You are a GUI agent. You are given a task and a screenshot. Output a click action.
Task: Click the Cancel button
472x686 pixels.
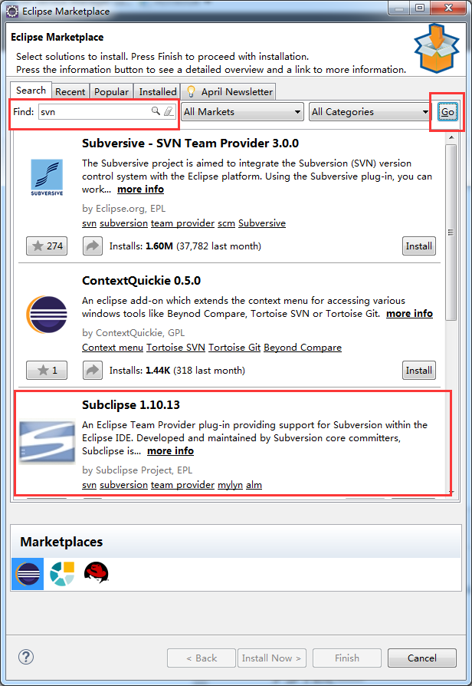tap(421, 658)
